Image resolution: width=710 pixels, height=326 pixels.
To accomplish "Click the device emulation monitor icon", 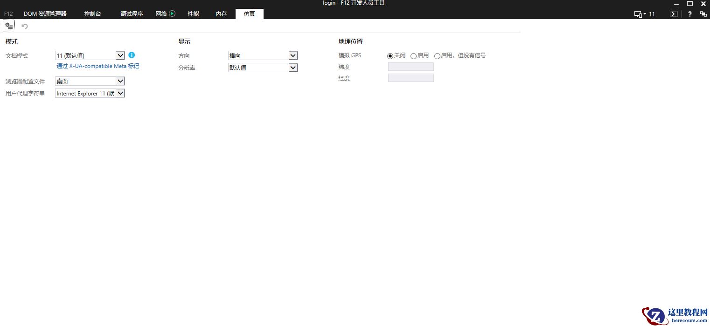I will coord(638,14).
